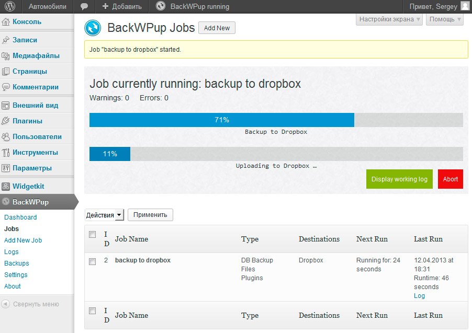Image resolution: width=472 pixels, height=333 pixels.
Task: Click the Внешний вид appearance icon
Action: (6, 105)
